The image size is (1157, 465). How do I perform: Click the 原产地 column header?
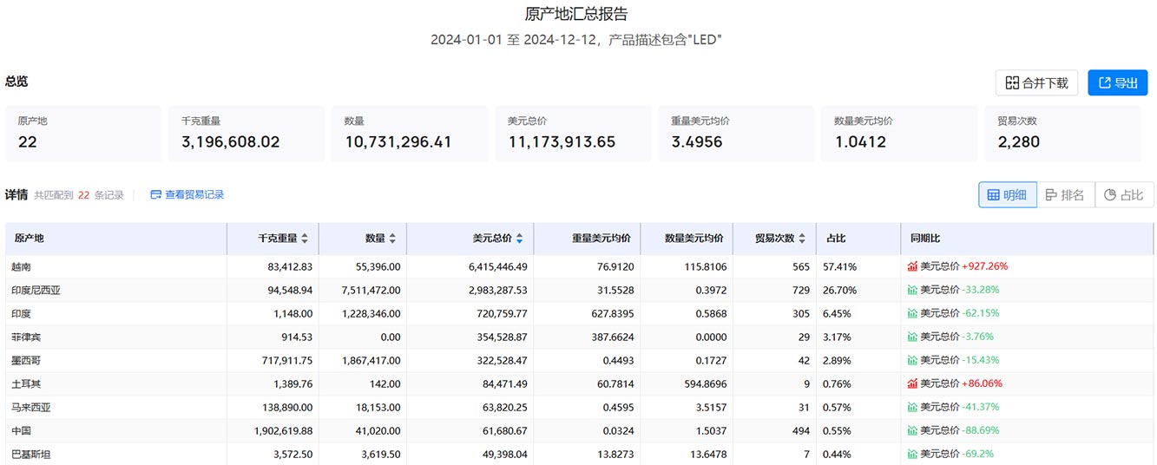(115, 239)
